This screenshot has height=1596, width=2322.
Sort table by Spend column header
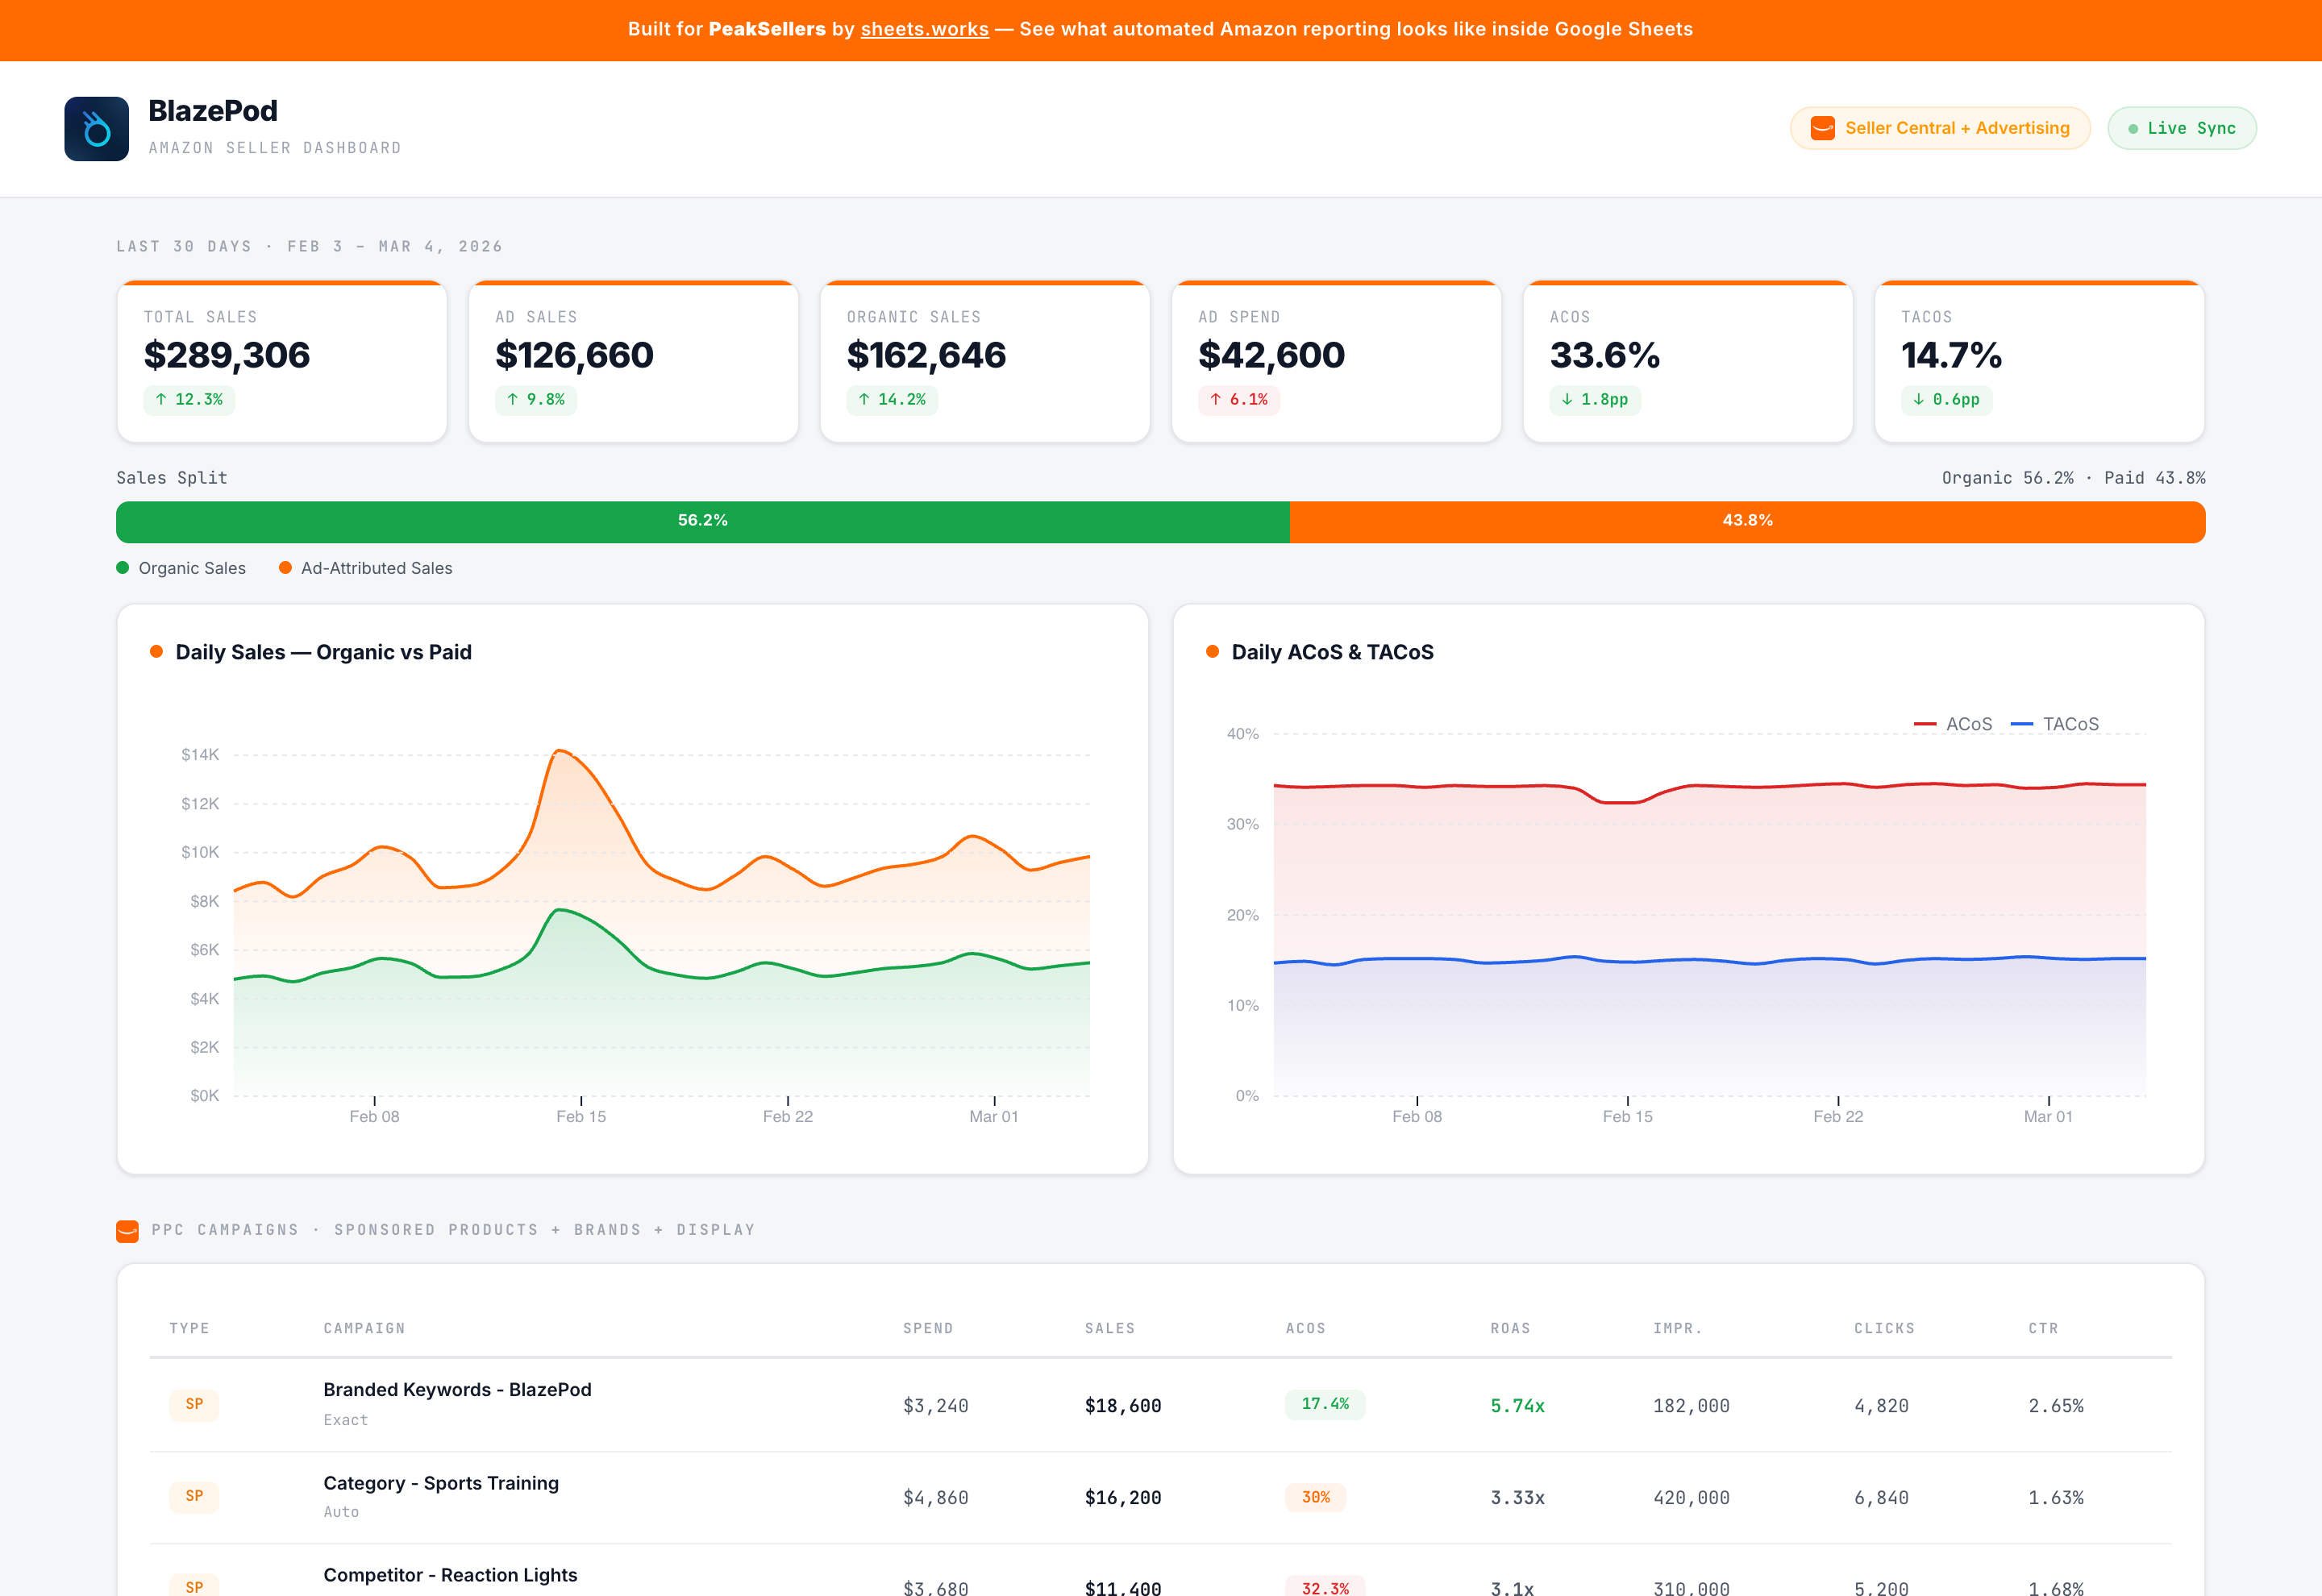[928, 1328]
